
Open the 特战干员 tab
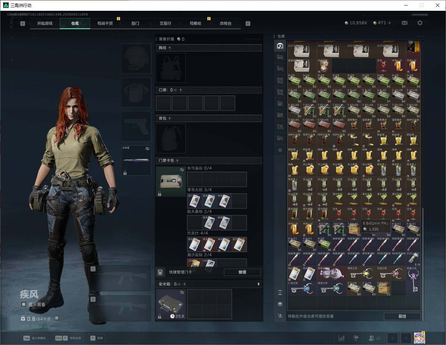(105, 24)
